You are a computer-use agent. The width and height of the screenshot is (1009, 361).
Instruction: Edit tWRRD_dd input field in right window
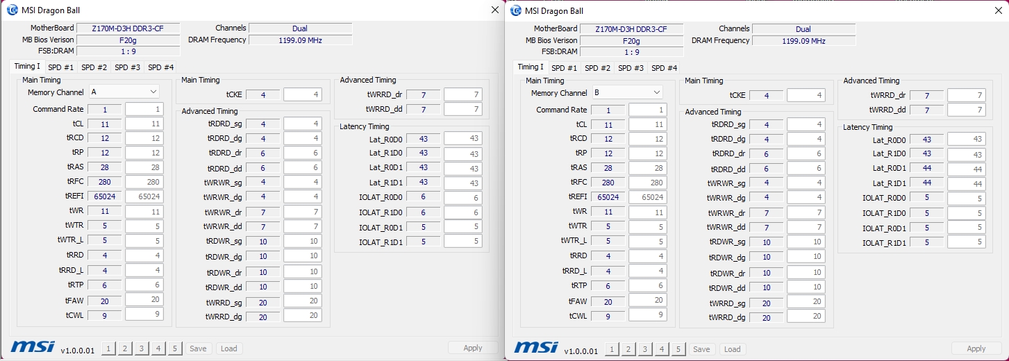click(x=967, y=110)
